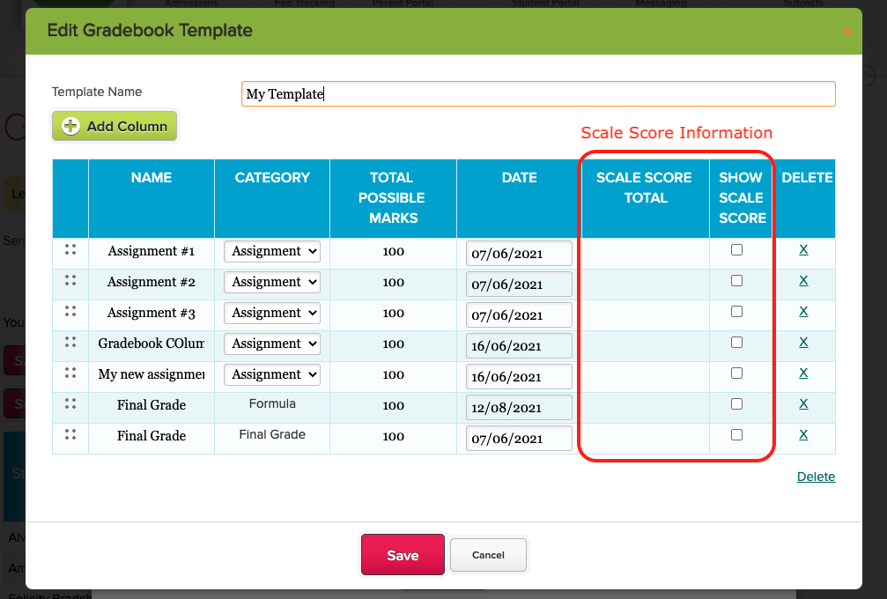
Task: Click total possible marks for Assignment #1
Action: click(x=393, y=252)
